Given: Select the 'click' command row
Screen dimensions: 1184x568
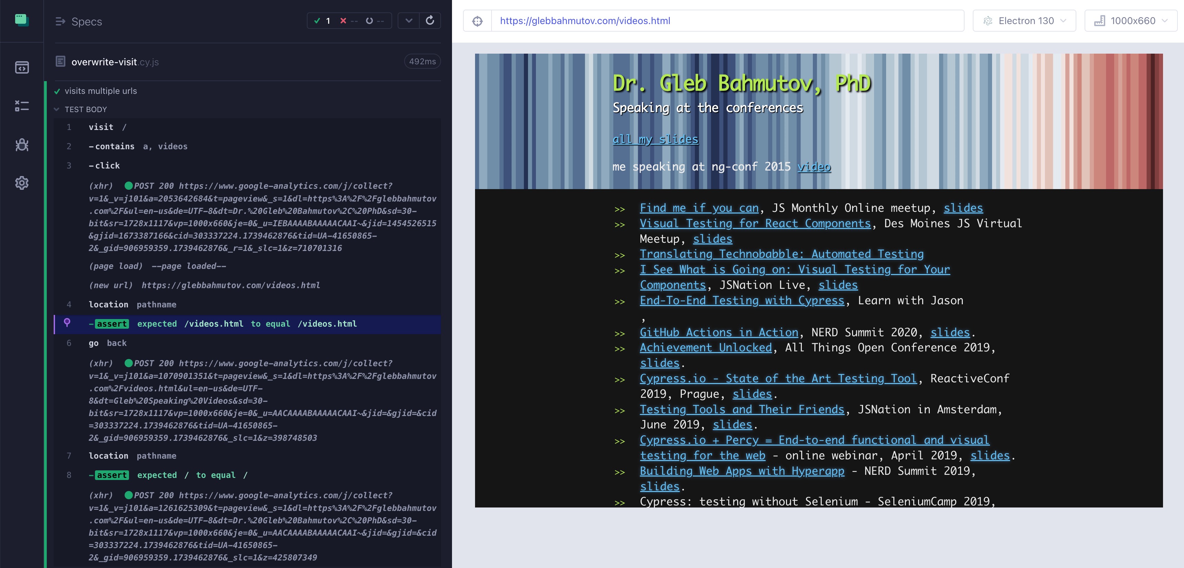Looking at the screenshot, I should (x=247, y=166).
